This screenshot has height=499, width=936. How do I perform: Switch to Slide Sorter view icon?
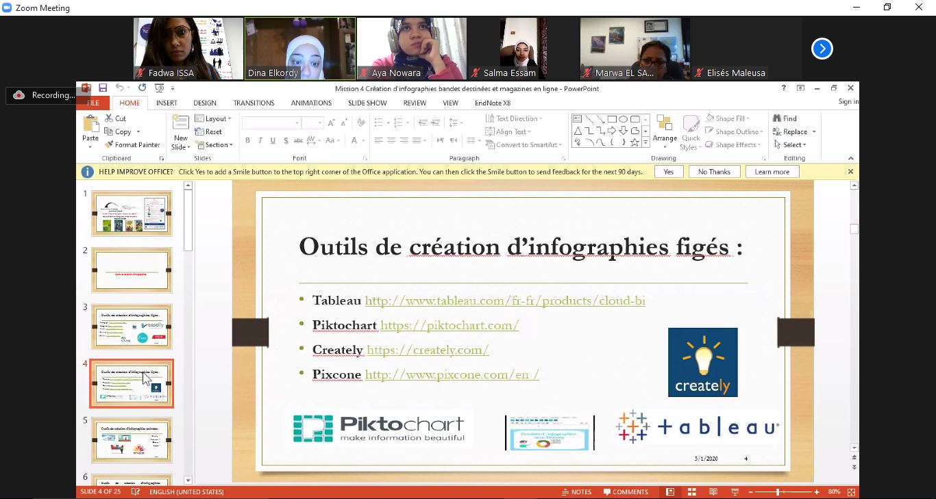coord(691,491)
